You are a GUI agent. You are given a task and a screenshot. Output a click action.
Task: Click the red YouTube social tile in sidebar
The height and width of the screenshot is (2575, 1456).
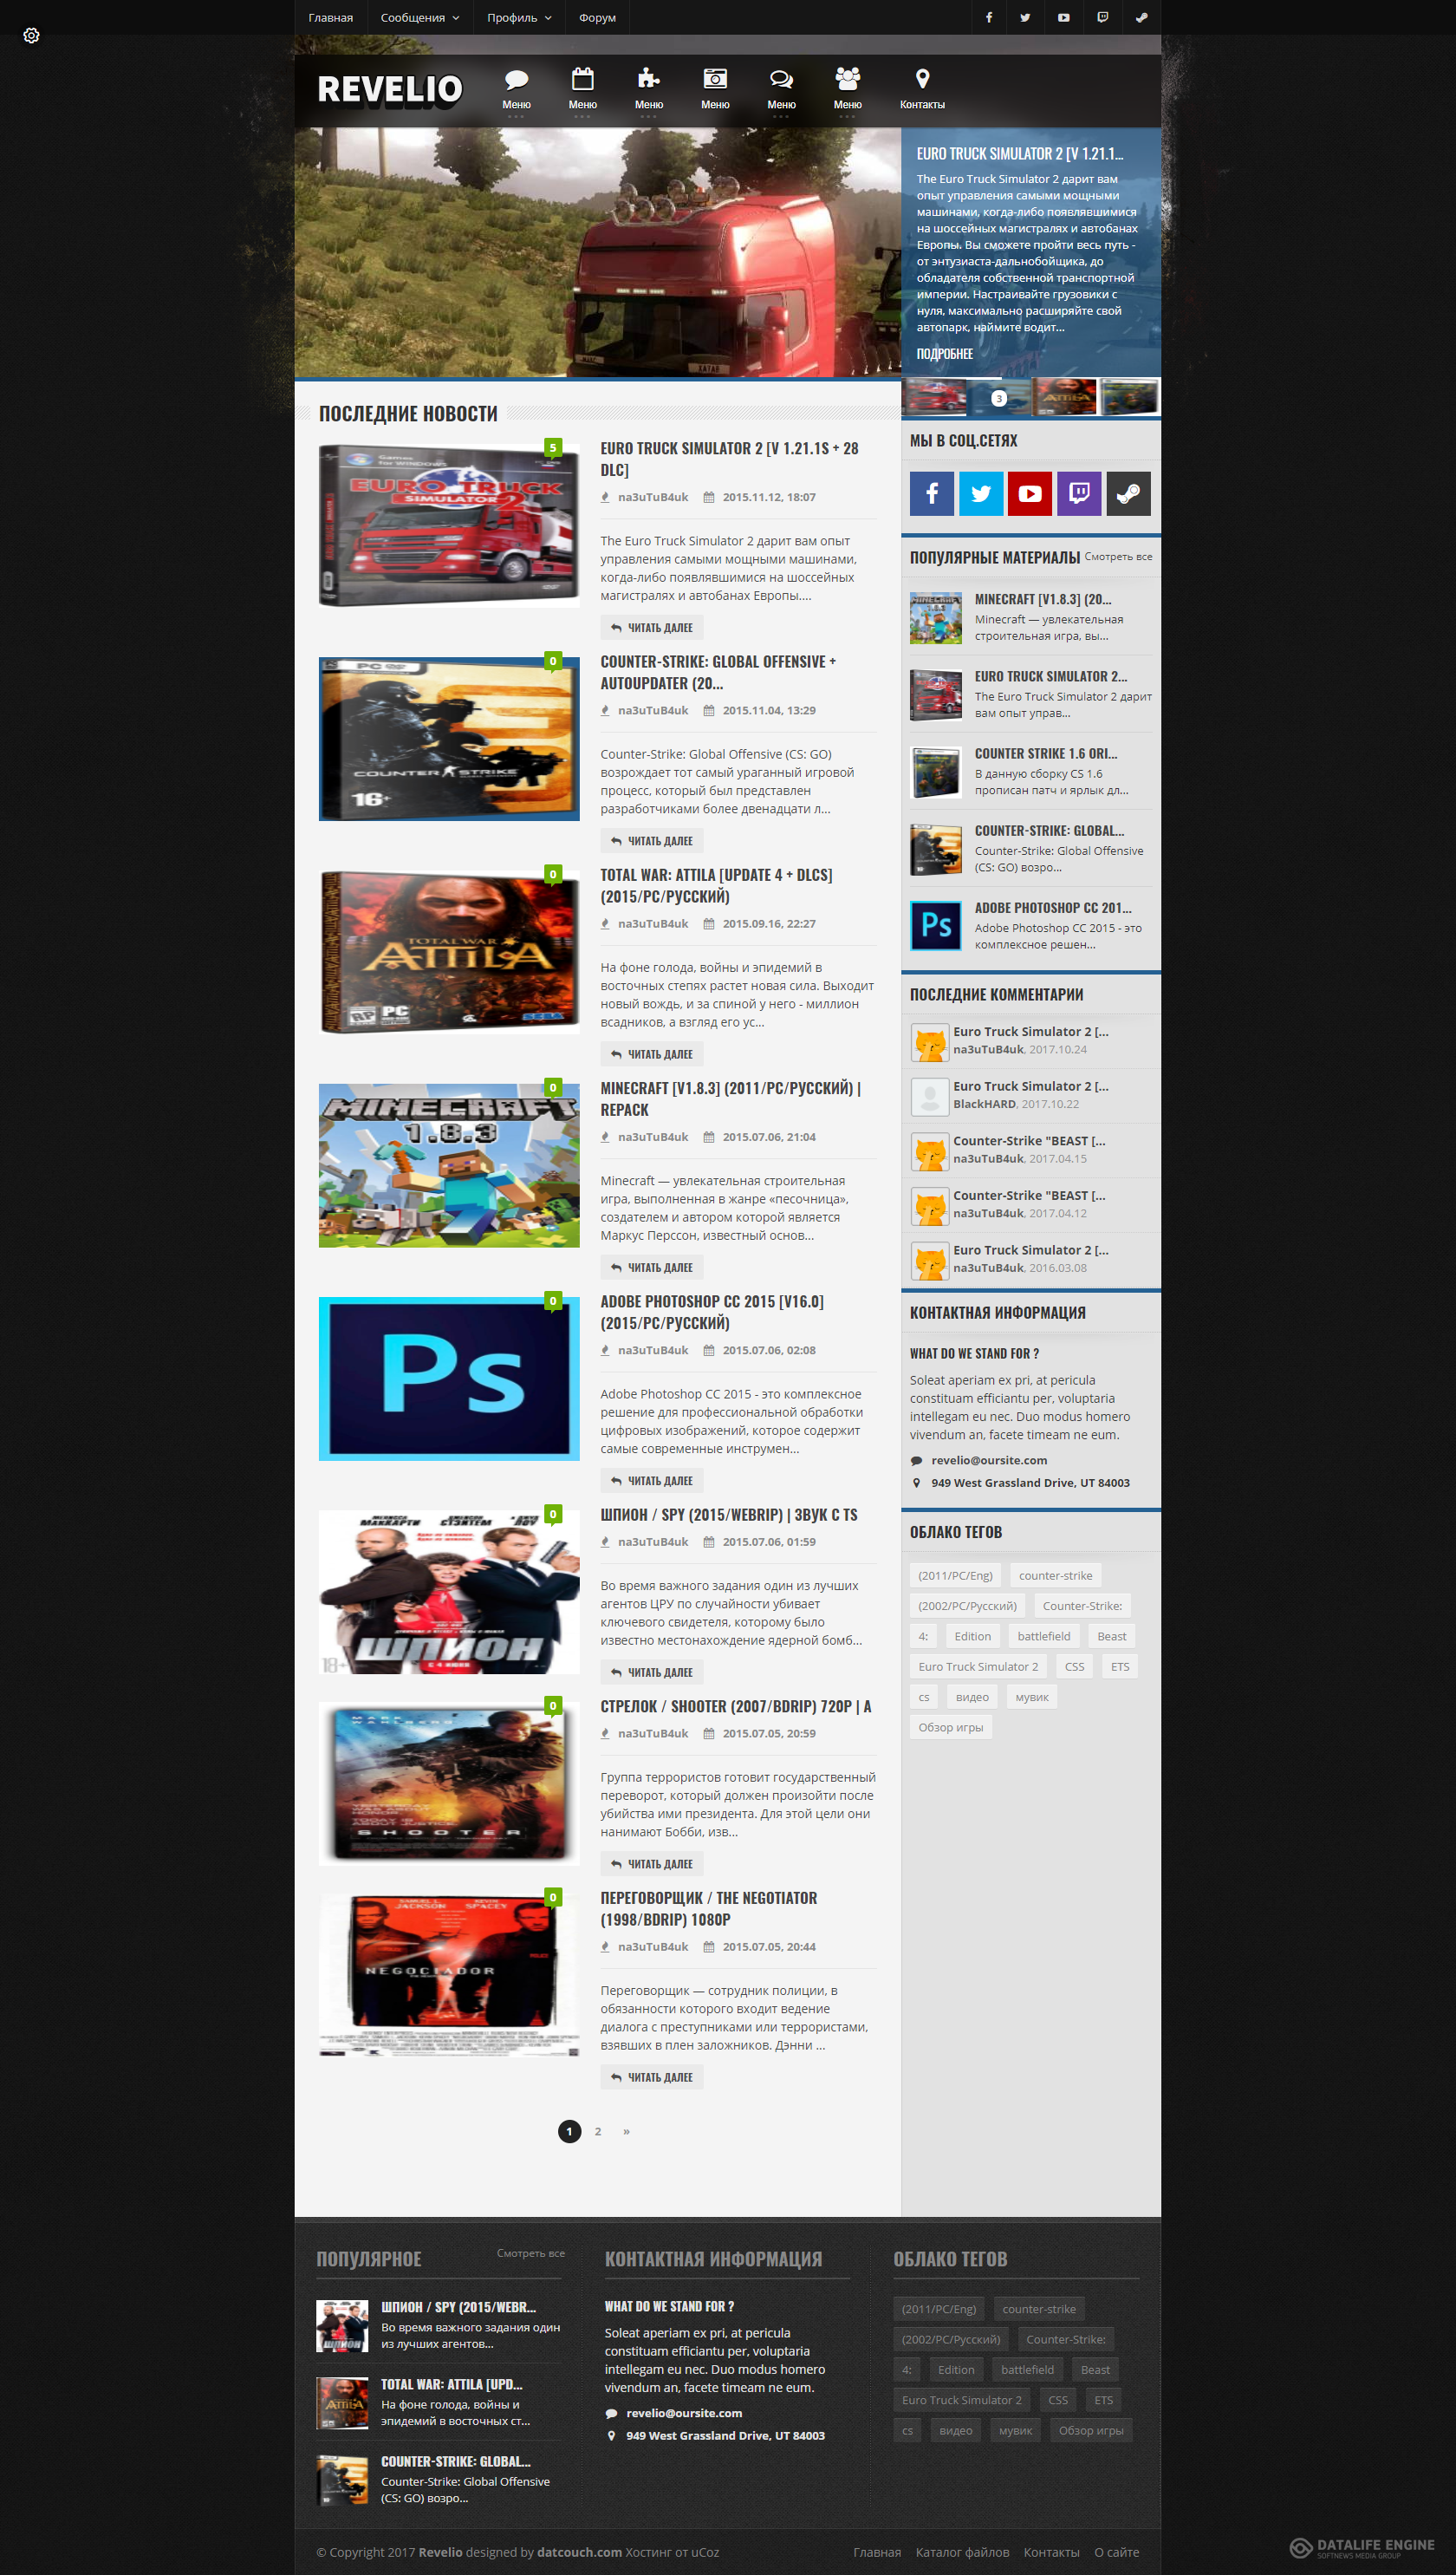(1030, 493)
